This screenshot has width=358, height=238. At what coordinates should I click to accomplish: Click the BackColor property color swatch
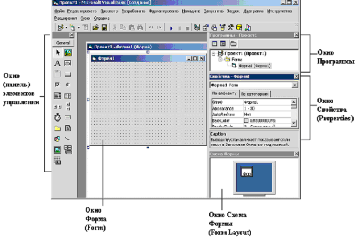[x=246, y=120]
